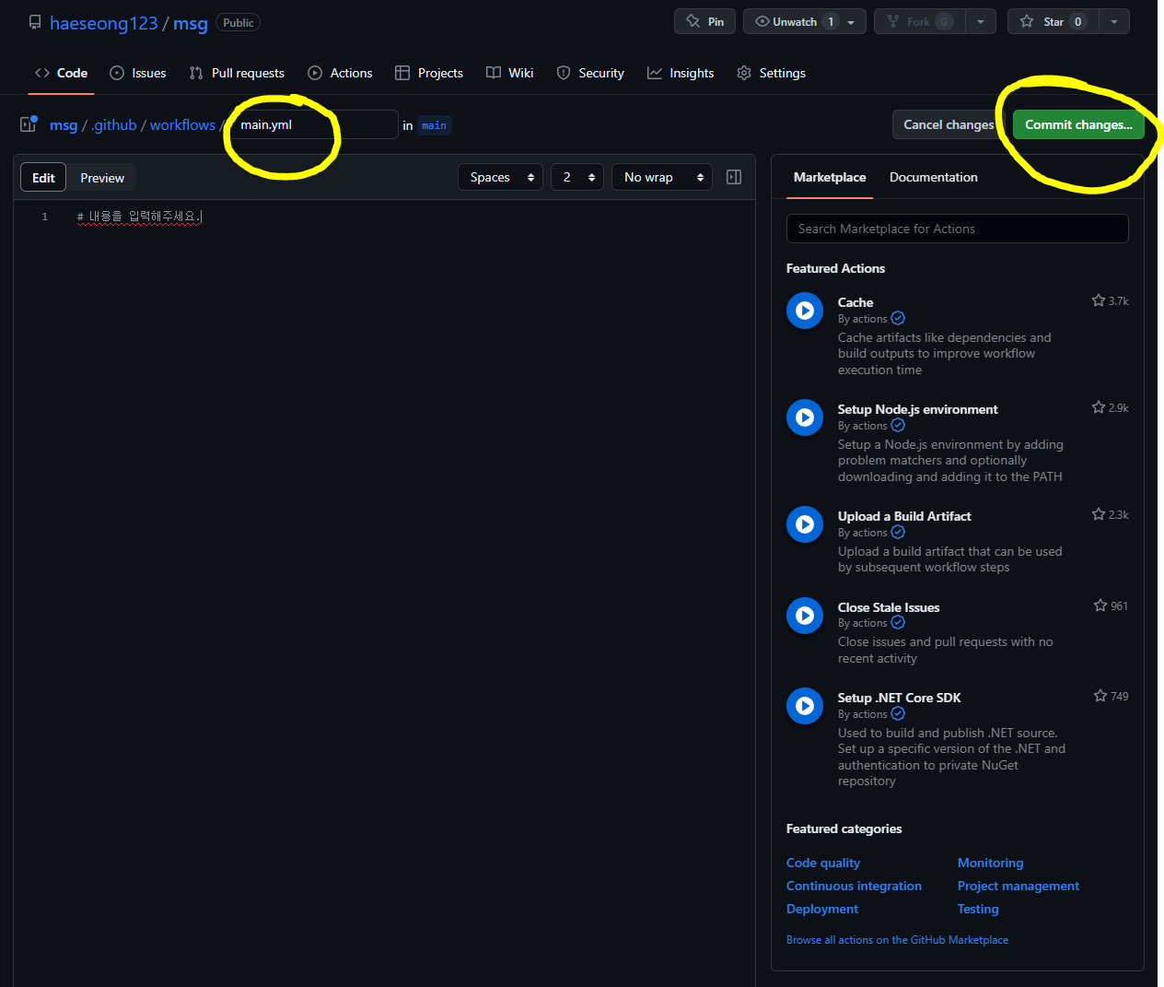Screen dimensions: 1164x987
Task: Open the Cache action title
Action: (x=856, y=302)
